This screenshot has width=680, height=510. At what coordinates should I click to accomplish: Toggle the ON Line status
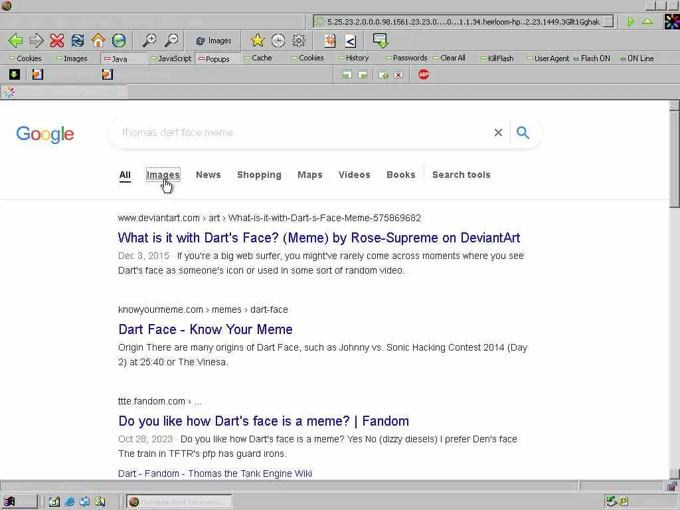point(637,58)
